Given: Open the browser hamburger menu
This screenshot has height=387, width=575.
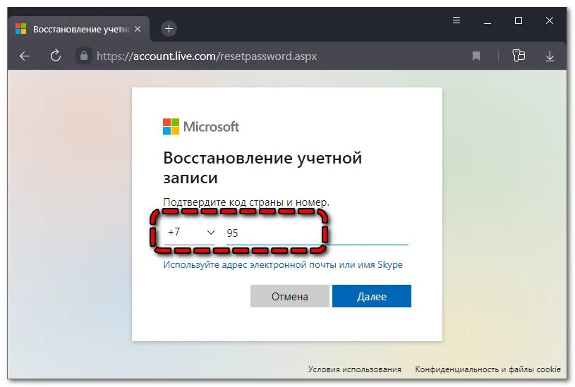Looking at the screenshot, I should click(456, 20).
